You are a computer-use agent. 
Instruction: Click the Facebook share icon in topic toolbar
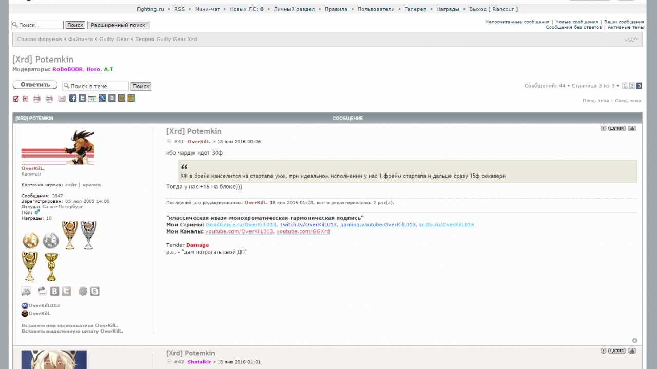coord(73,98)
